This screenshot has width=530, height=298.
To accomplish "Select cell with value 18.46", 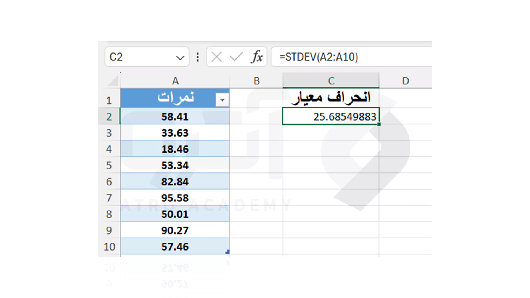I will pos(175,149).
